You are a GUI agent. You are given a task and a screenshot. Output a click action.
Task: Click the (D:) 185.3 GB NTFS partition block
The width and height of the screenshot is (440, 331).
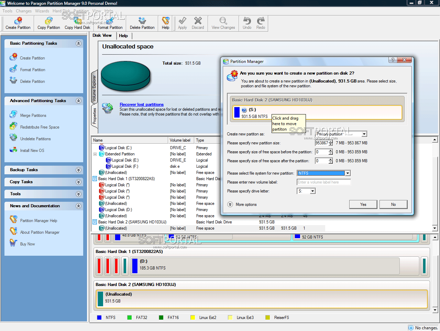[265, 266]
